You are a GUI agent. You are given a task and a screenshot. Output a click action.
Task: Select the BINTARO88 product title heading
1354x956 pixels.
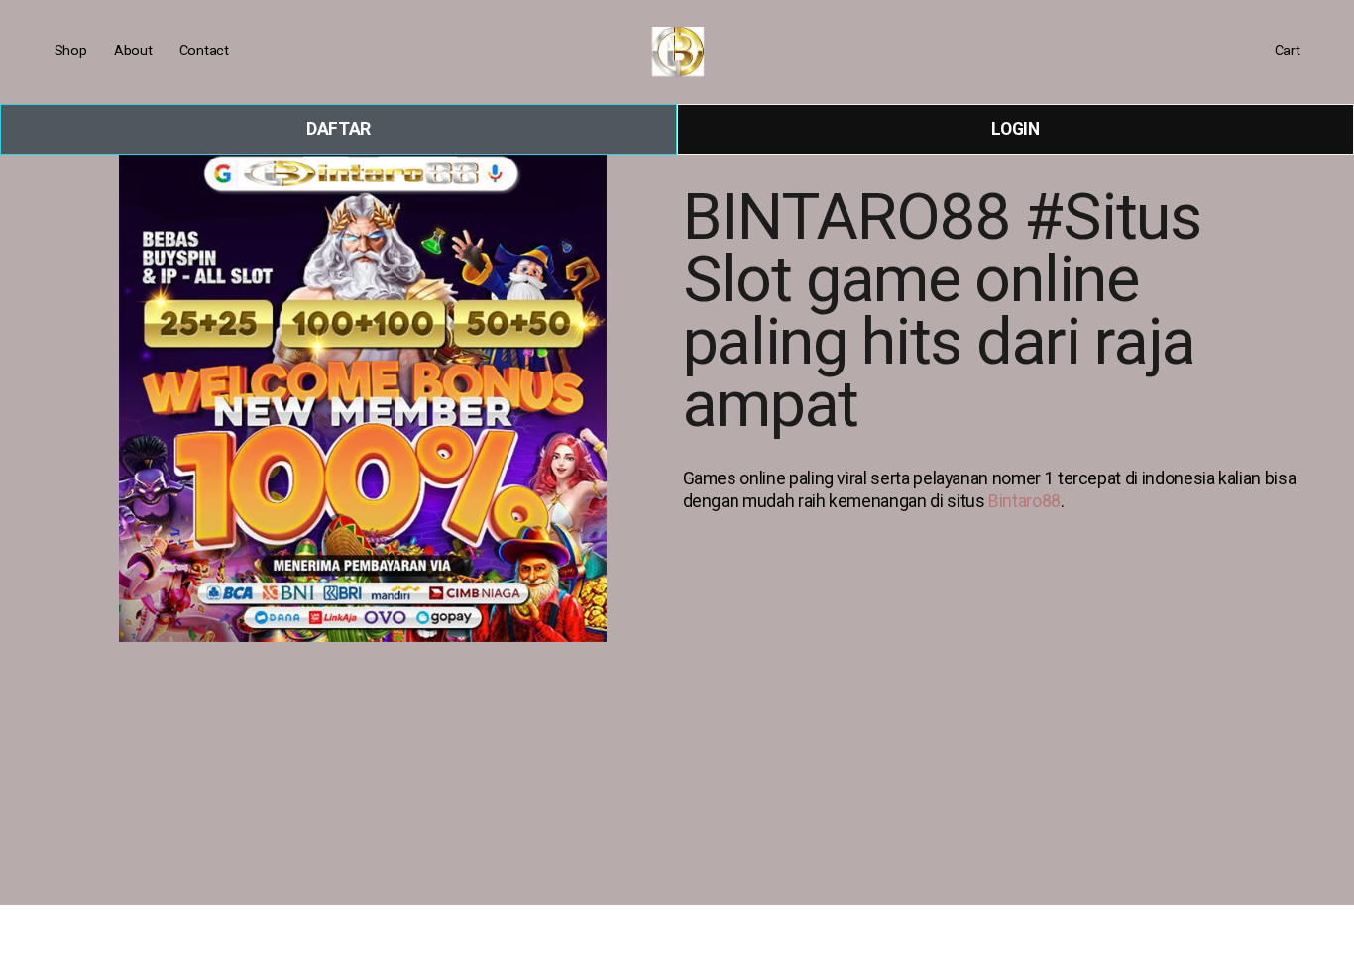pyautogui.click(x=942, y=311)
